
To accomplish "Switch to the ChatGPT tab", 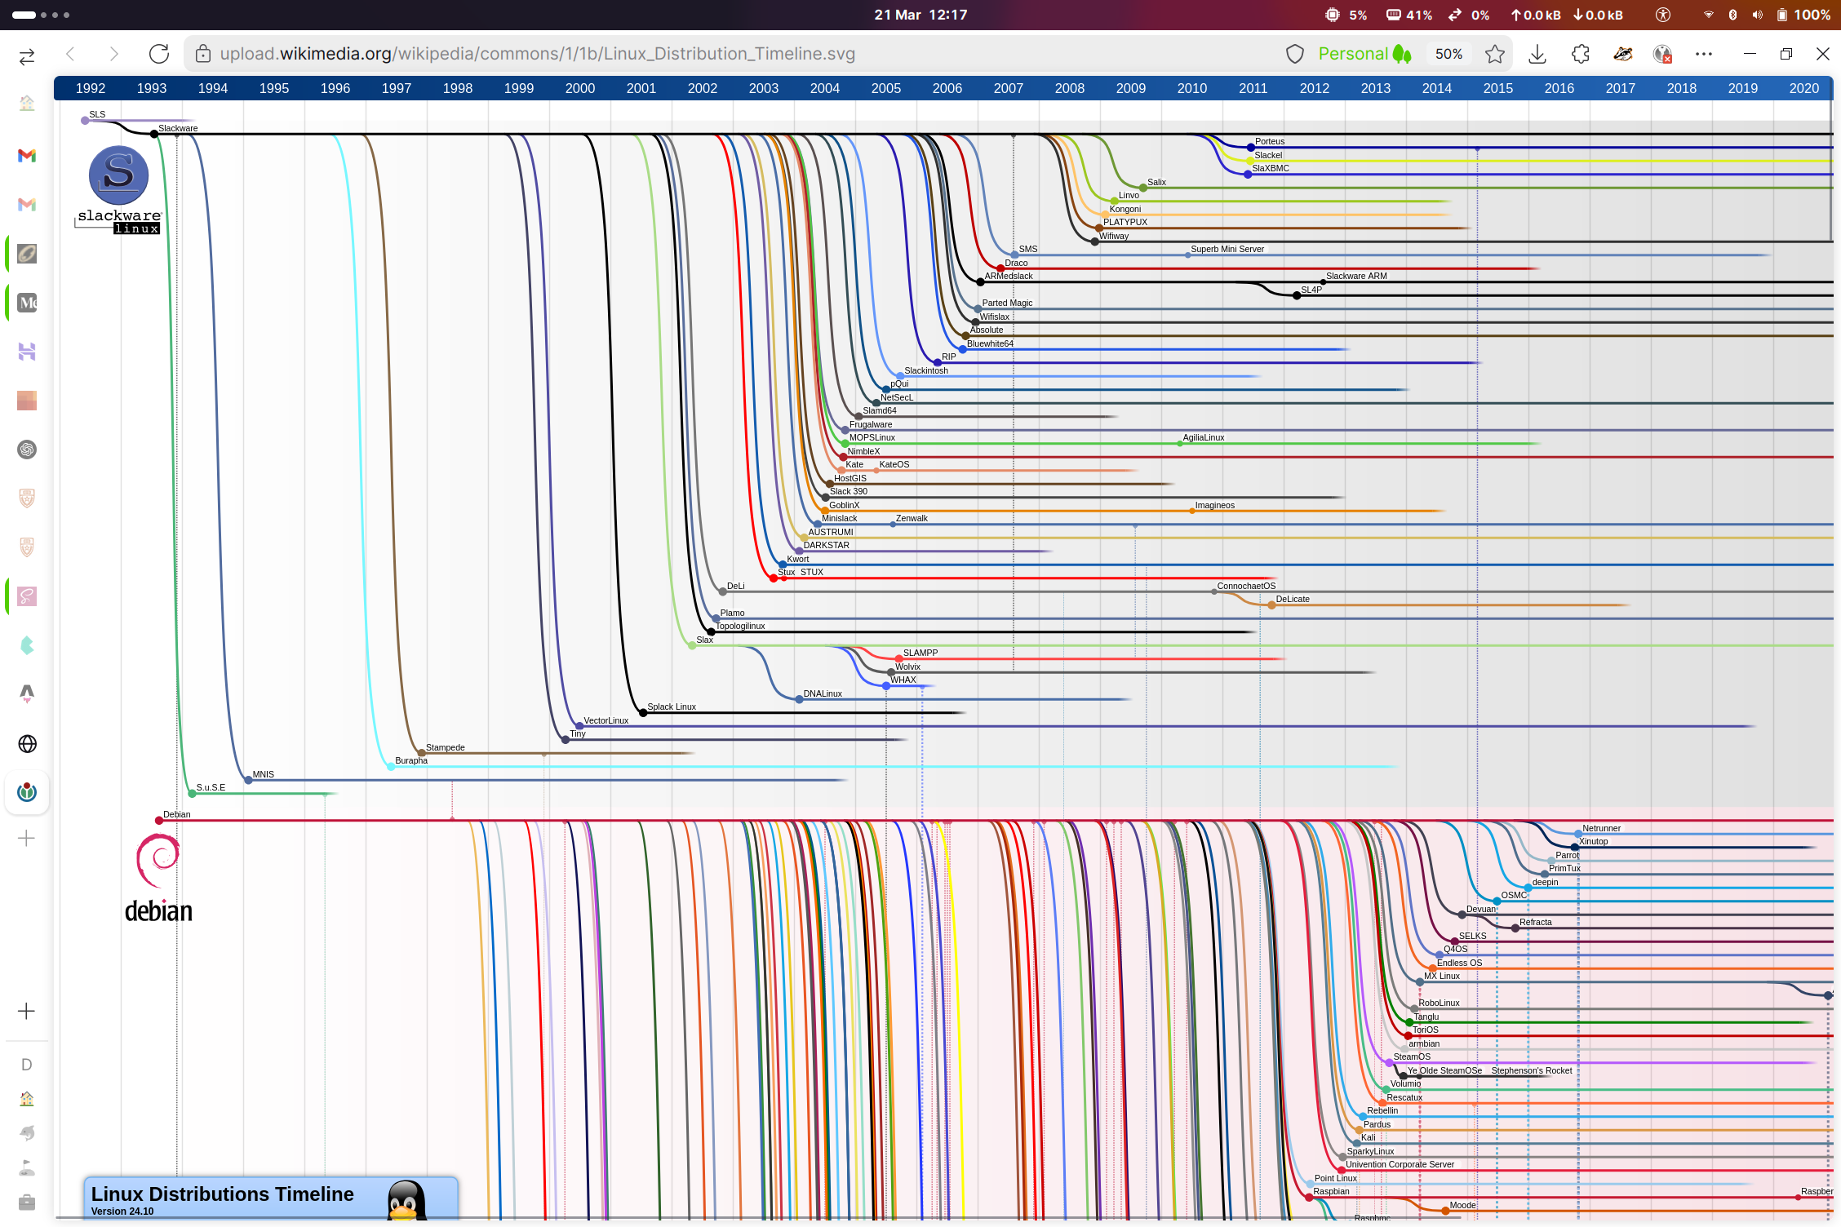I will coord(27,450).
